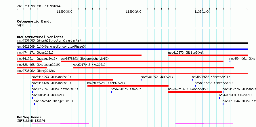256x127 pixels.
Task: Click the esv3621549 1000Genomes blue bar
Action: pyautogui.click(x=132, y=49)
